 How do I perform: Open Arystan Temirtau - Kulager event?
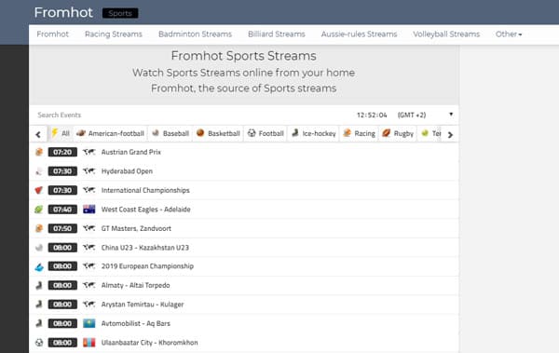coord(143,305)
